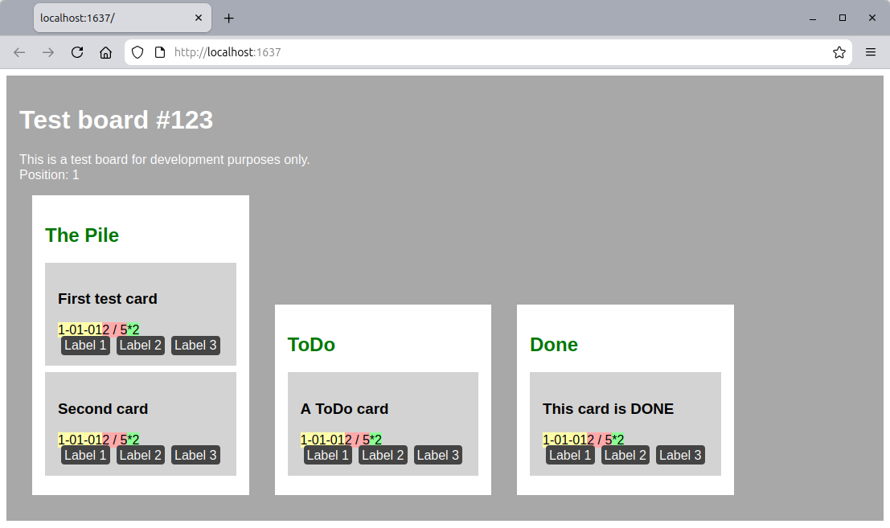Viewport: 890px width, 528px height.
Task: Click the yellow date badge on First test card
Action: [x=80, y=329]
